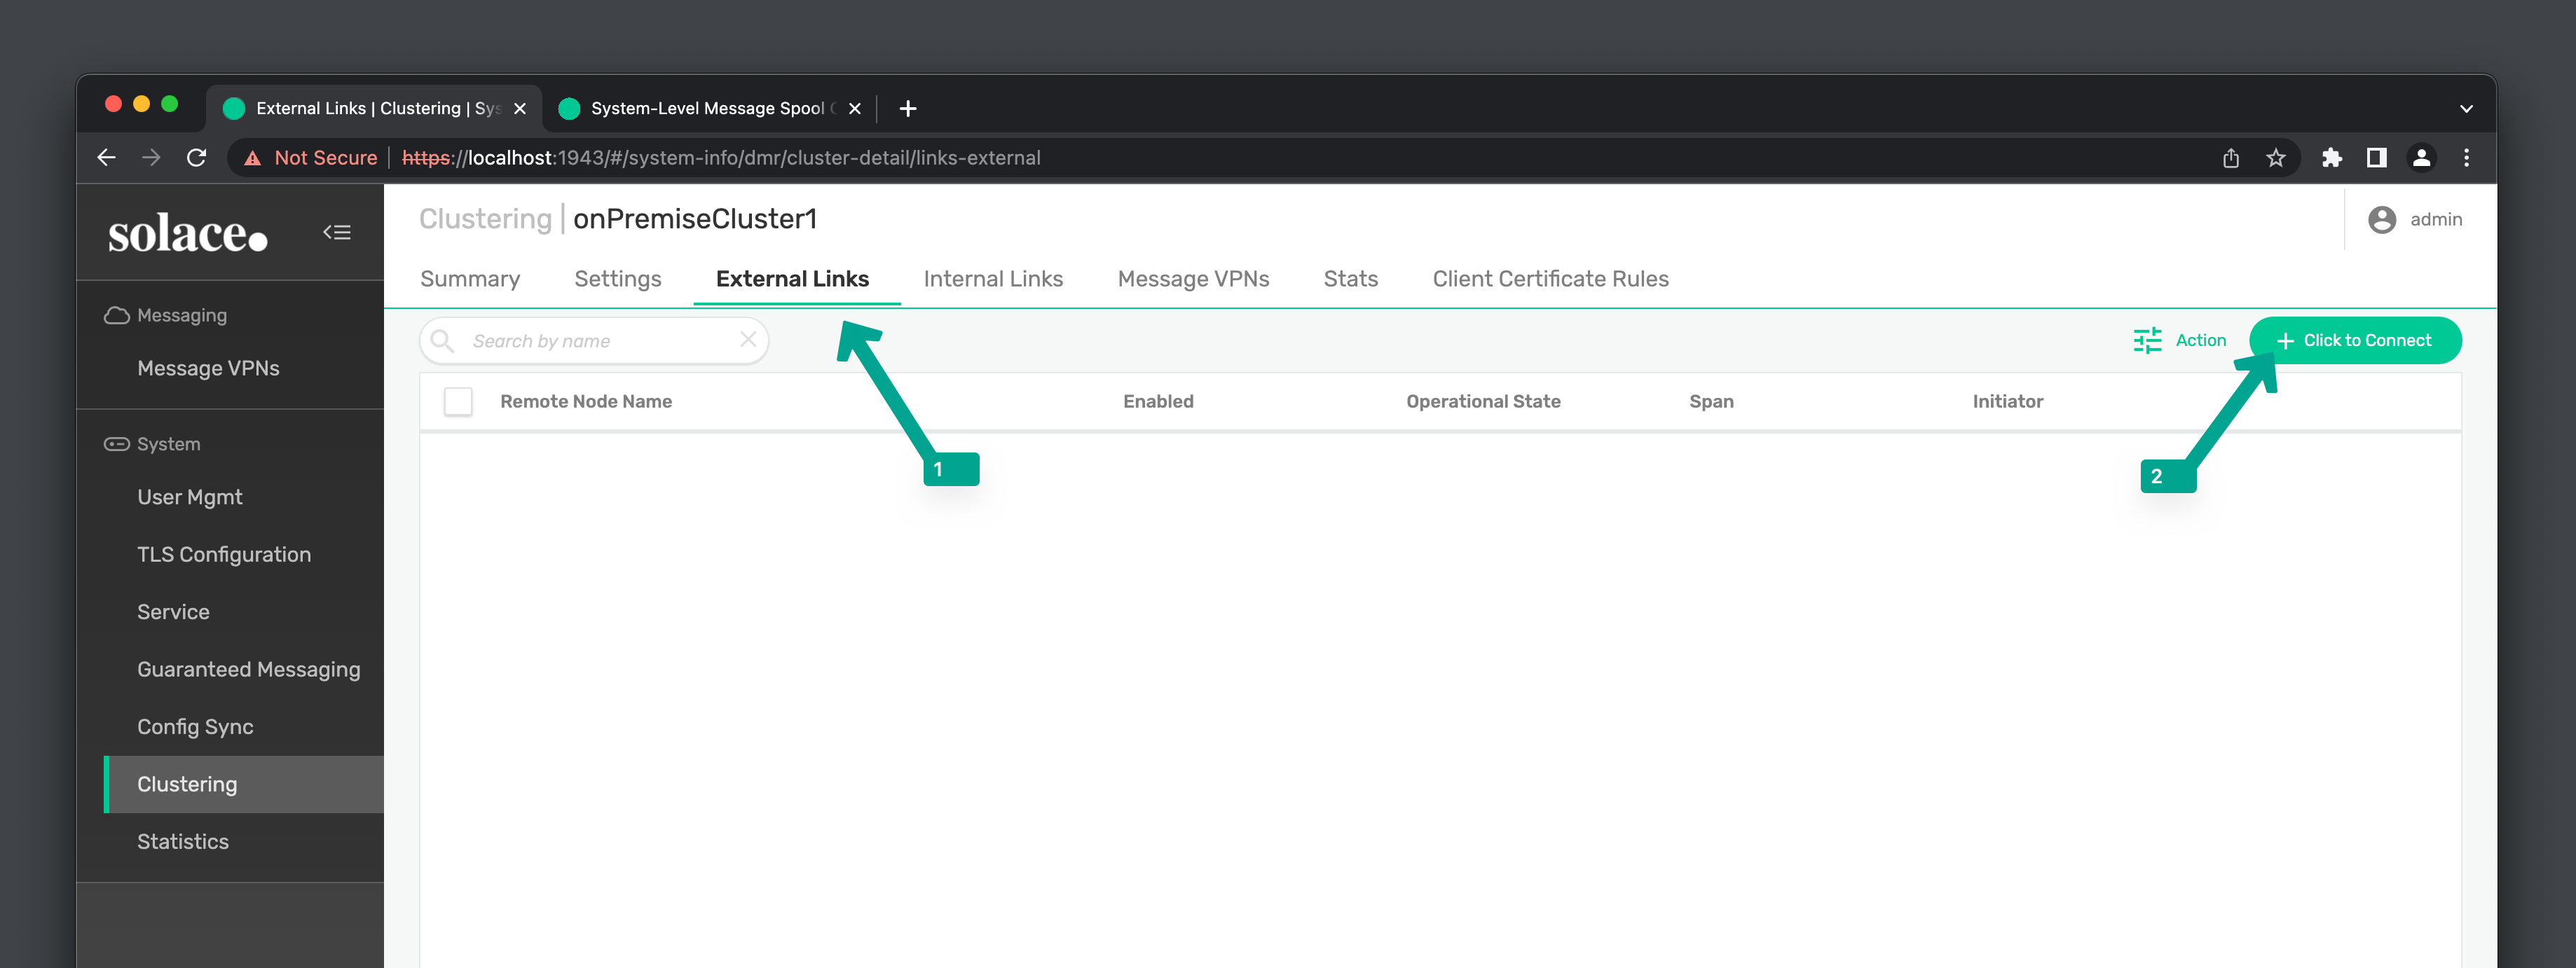Viewport: 2576px width, 968px height.
Task: Open the browser extensions puzzle icon
Action: 2332,157
